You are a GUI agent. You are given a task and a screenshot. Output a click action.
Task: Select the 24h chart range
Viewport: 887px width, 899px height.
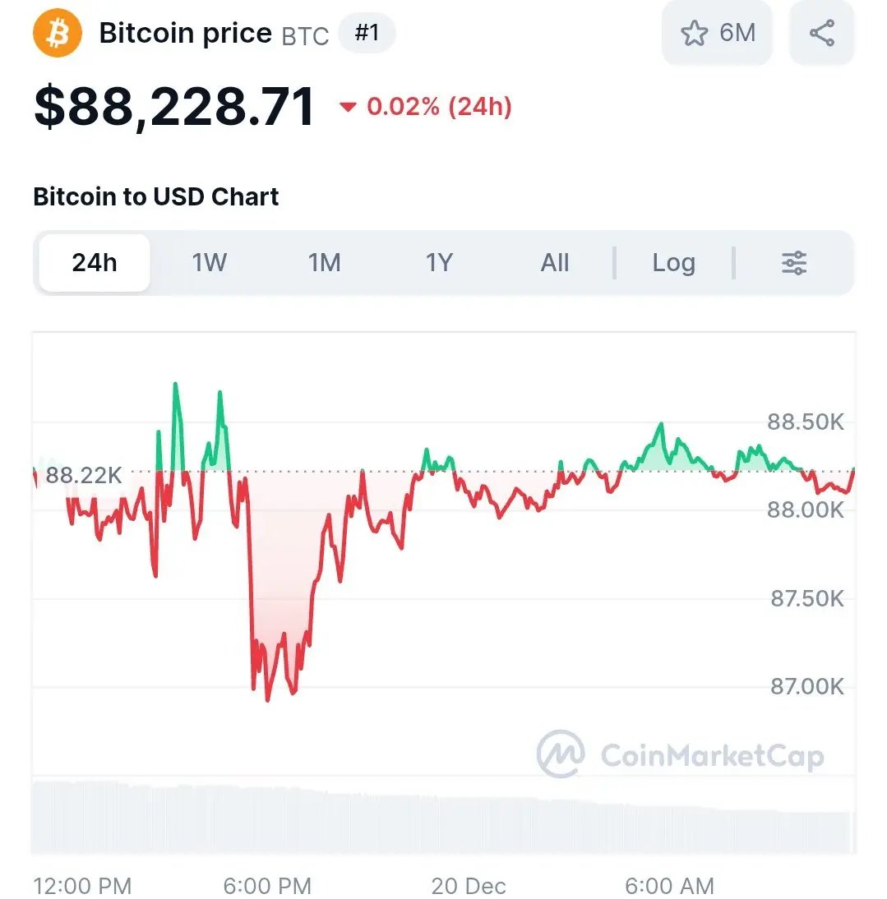(95, 263)
